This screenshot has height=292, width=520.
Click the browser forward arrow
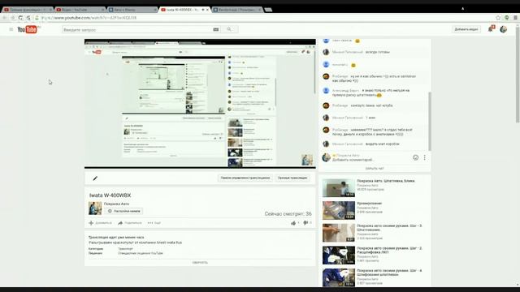point(13,18)
